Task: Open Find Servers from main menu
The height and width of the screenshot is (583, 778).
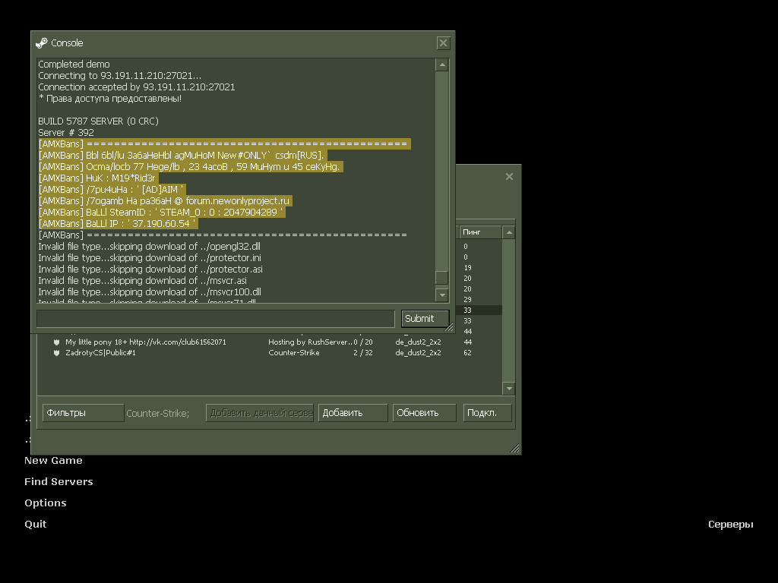Action: [59, 482]
